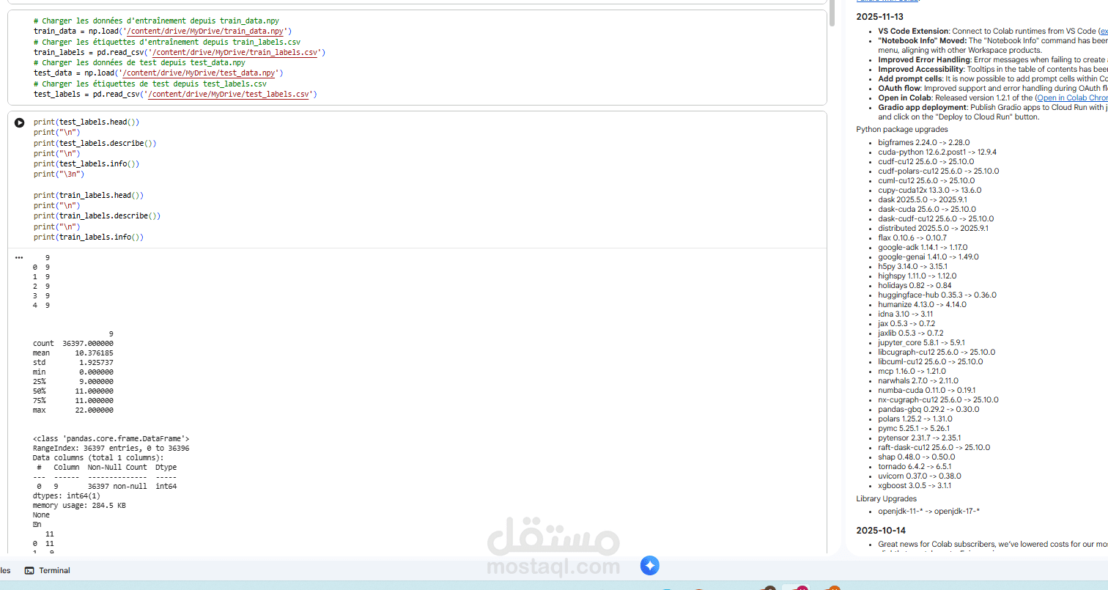Click the VS Code Extension release note
Viewport: 1108px width, 590px height.
(x=993, y=32)
